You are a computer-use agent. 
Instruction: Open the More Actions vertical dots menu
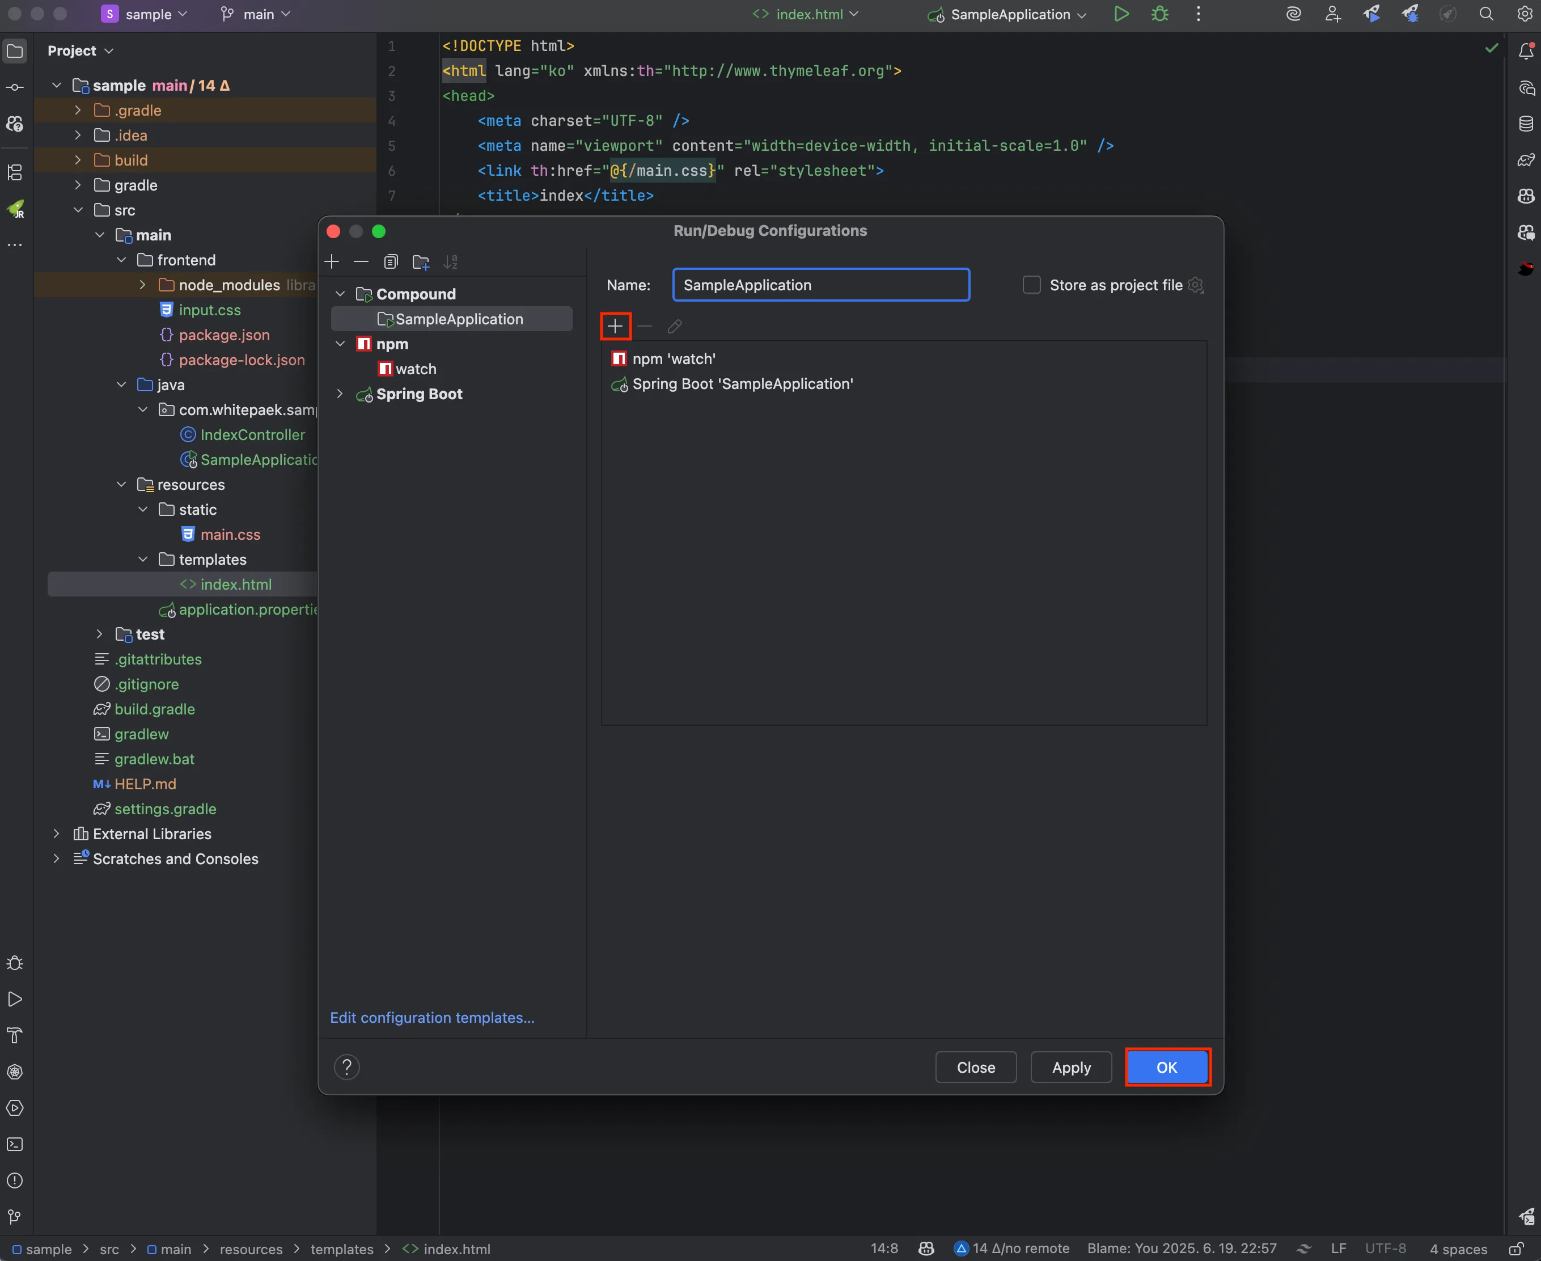[x=1198, y=14]
